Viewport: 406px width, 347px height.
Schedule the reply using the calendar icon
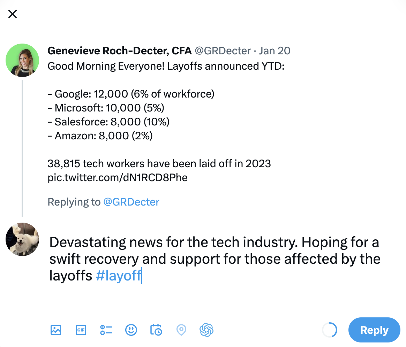pos(156,330)
